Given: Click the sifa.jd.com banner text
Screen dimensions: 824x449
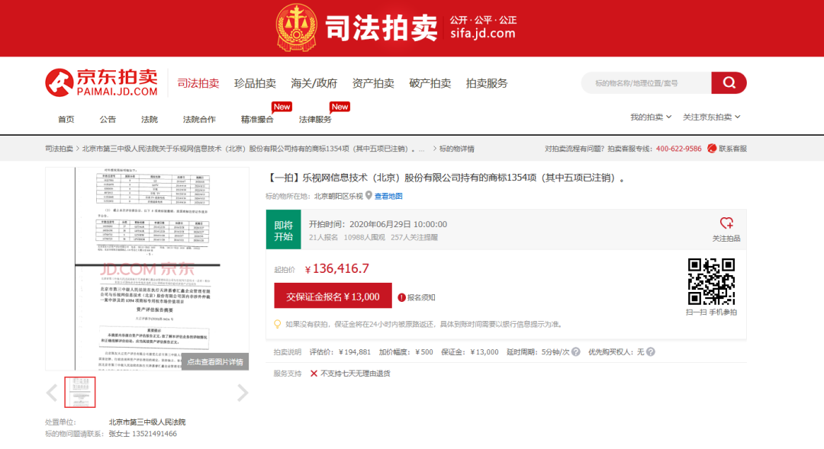Looking at the screenshot, I should (x=482, y=34).
